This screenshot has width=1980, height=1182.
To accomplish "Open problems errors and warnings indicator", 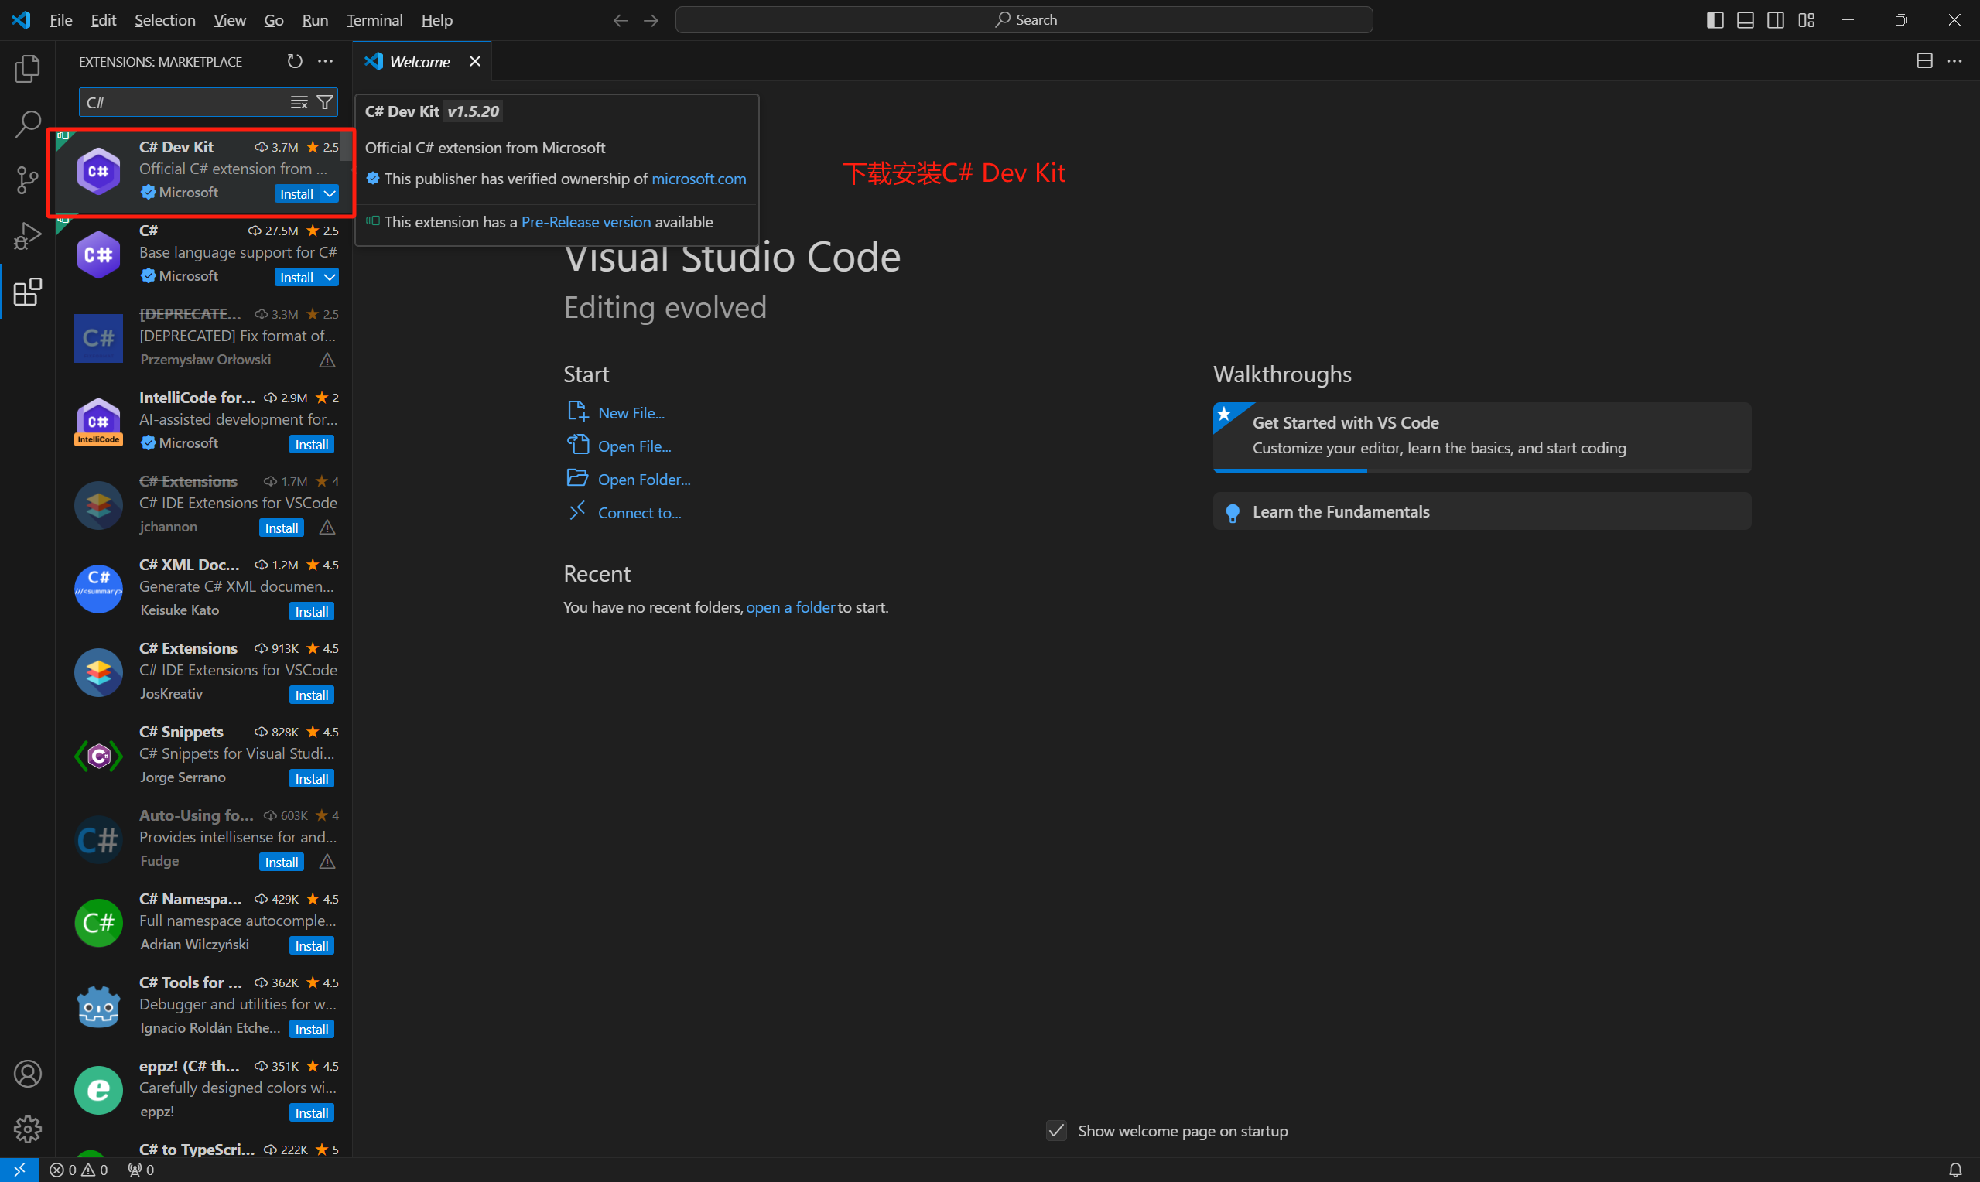I will (78, 1170).
